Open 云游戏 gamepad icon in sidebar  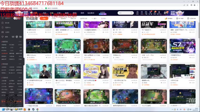coord(2,32)
